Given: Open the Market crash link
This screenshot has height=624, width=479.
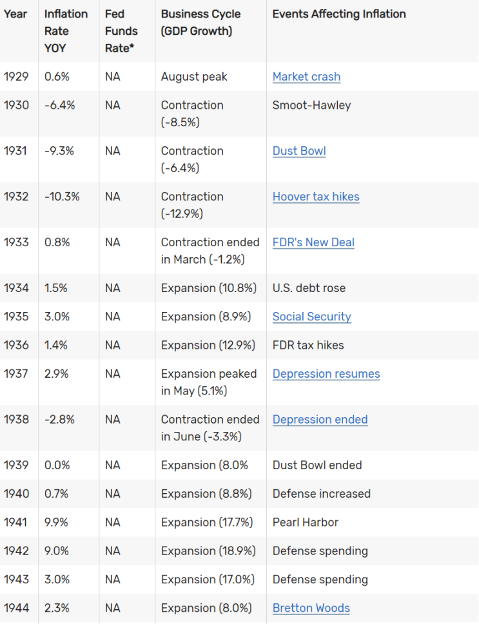Looking at the screenshot, I should point(306,77).
